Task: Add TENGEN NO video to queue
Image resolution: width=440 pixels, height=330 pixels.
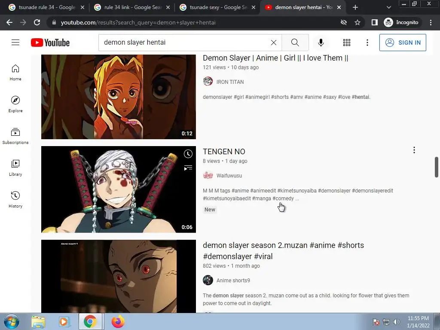Action: (x=188, y=168)
